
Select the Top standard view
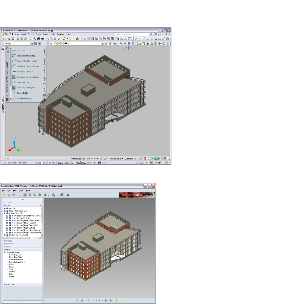(11, 269)
